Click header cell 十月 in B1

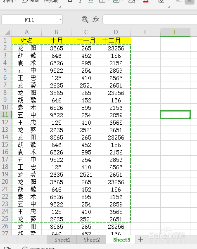57,40
